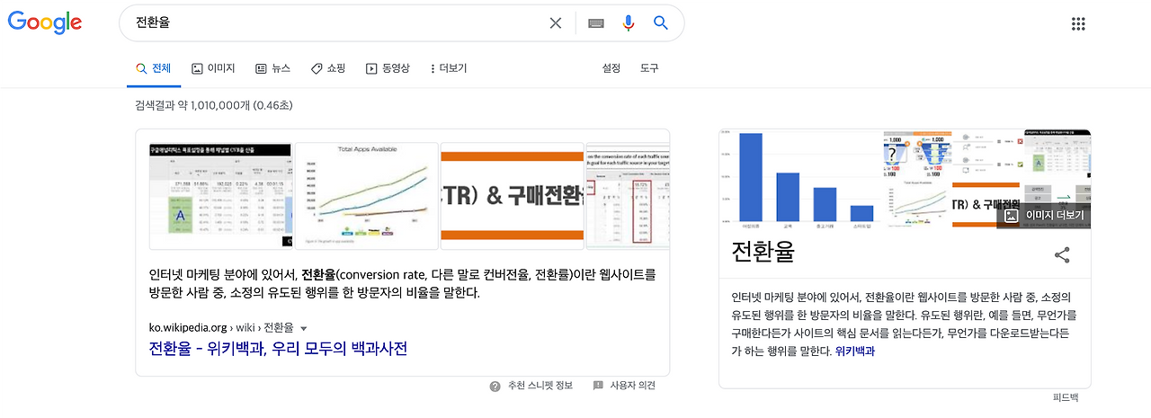1151x418 pixels.
Task: Click the 검색결과 약 1,010,000개 stats text
Action: point(214,105)
